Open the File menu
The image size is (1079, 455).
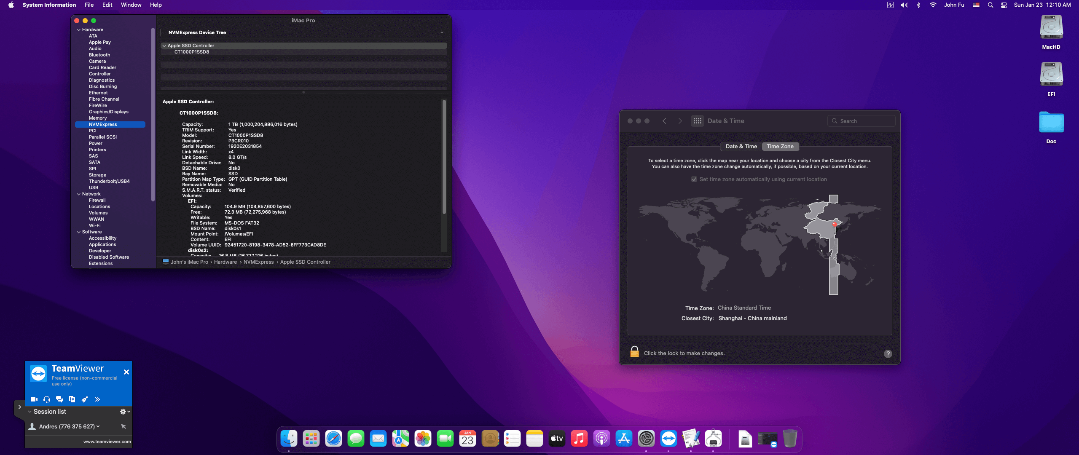coord(89,5)
